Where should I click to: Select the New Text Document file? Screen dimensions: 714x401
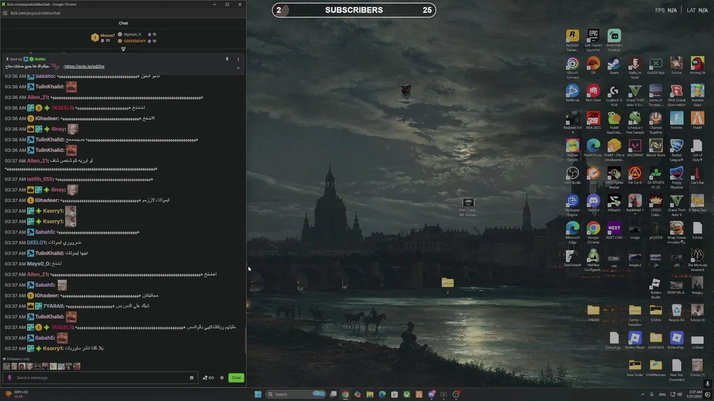point(677,370)
